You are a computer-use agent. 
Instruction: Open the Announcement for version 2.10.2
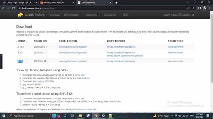coord(175,47)
